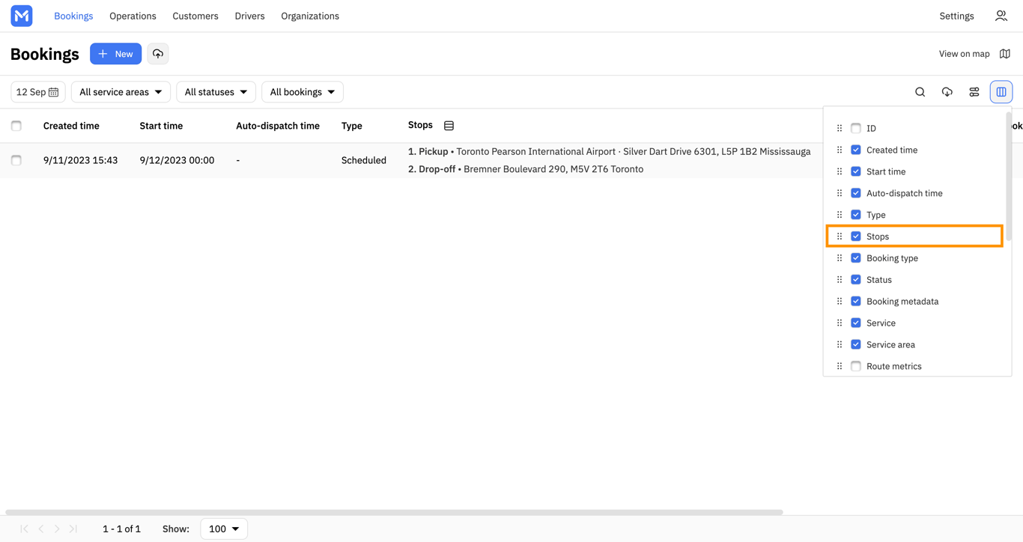Go to last page arrow
1023x542 pixels.
pos(73,529)
